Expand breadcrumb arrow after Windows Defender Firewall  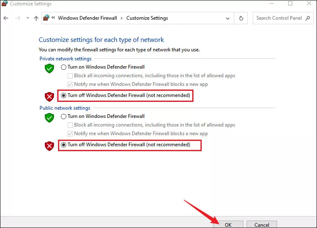pos(121,18)
